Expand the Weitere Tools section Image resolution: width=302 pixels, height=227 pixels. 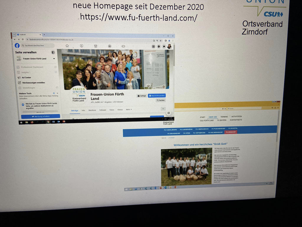click(58, 93)
